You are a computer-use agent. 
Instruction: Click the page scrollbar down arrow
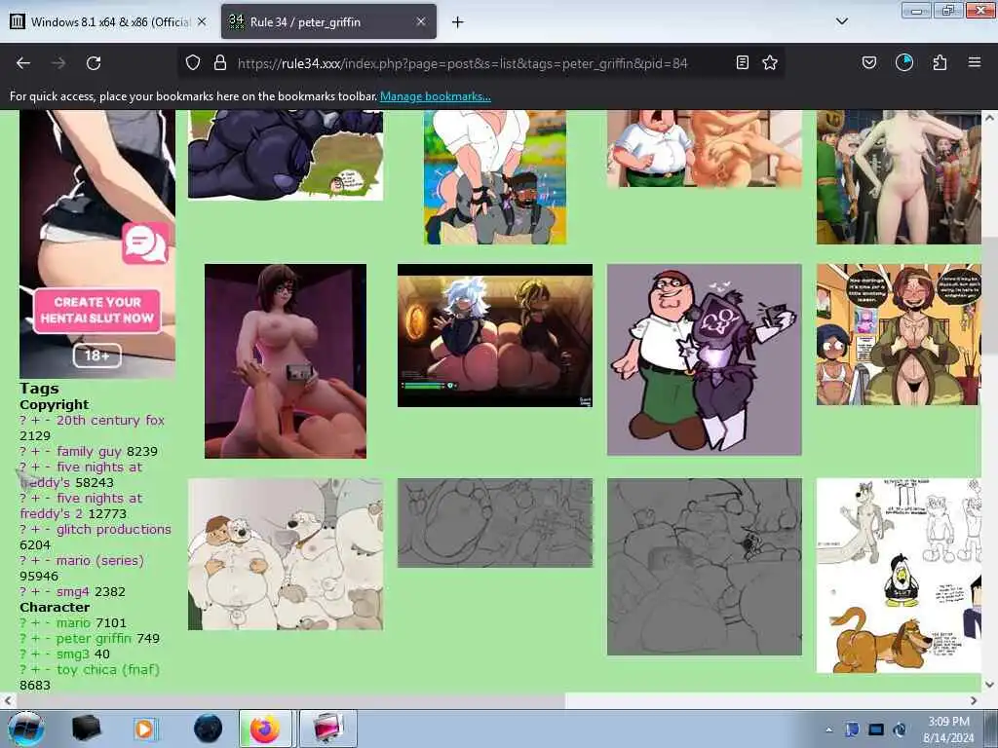point(990,685)
